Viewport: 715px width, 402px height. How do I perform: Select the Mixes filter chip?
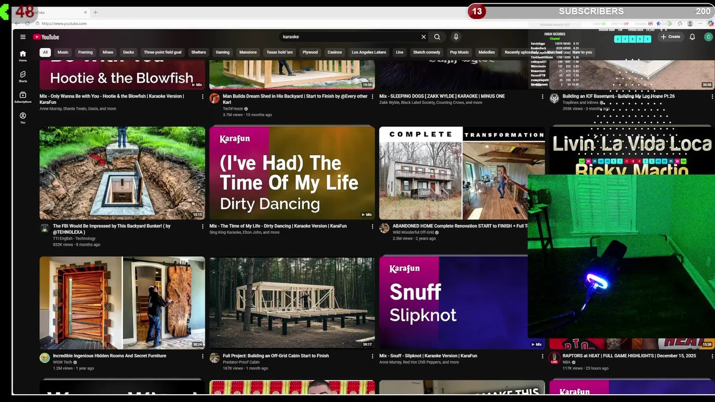(x=108, y=52)
